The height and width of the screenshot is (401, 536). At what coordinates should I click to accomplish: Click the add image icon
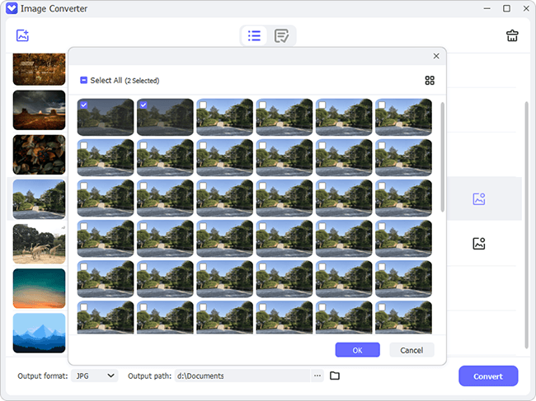point(22,35)
